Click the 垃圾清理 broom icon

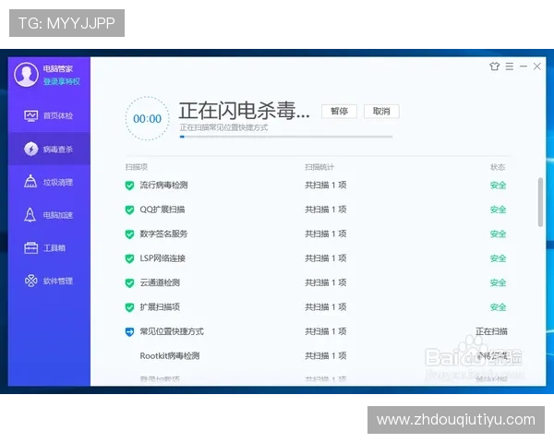[30, 182]
